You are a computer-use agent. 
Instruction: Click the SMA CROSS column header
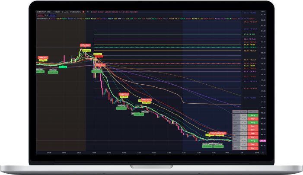pyautogui.click(x=253, y=111)
